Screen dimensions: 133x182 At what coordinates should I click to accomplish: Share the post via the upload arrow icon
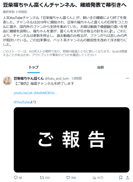[128, 177]
